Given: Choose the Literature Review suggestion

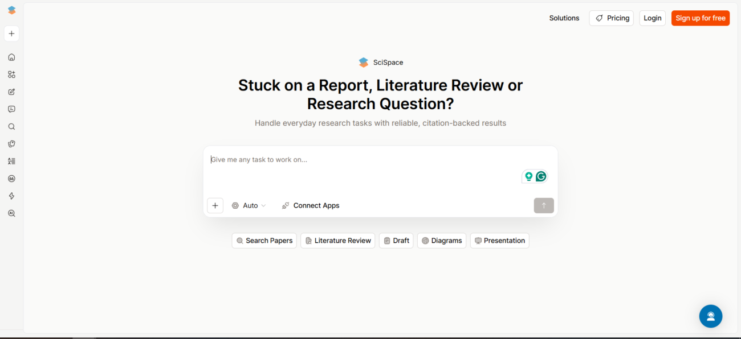Looking at the screenshot, I should pos(337,241).
